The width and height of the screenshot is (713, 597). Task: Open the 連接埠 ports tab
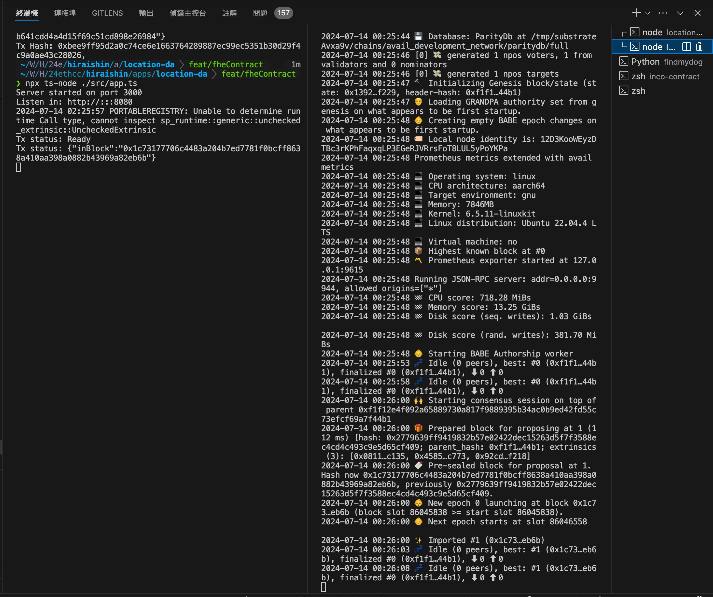point(65,13)
